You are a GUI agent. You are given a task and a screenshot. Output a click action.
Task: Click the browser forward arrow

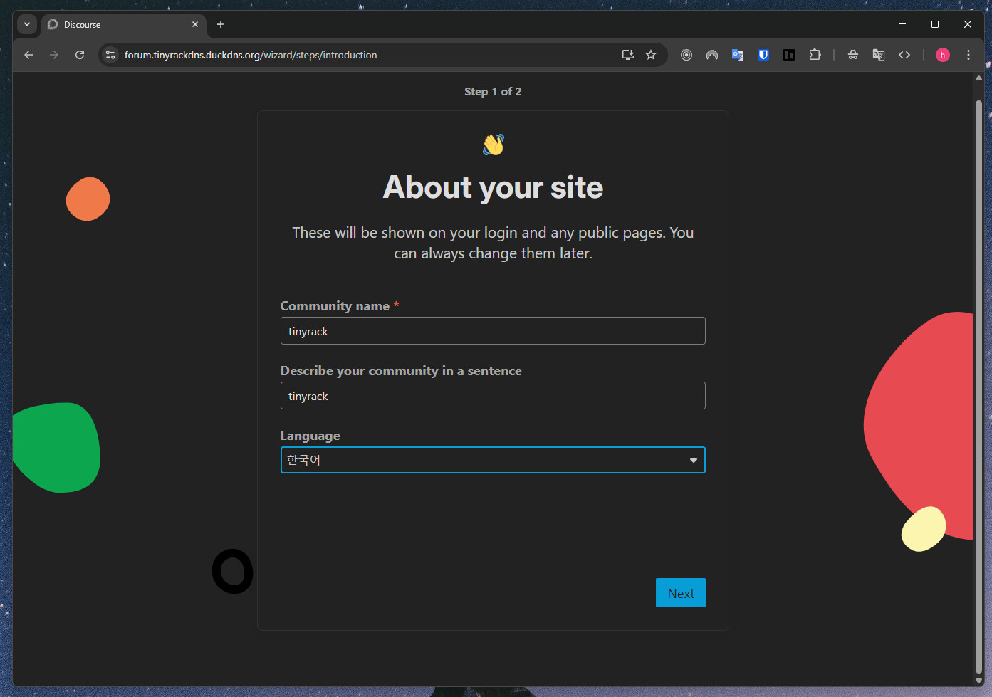54,55
